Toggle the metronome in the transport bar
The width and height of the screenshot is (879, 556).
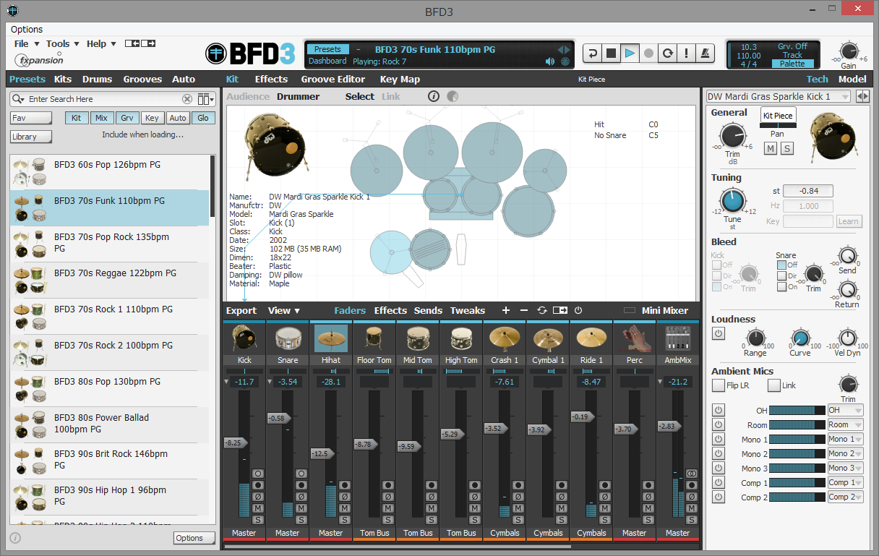click(x=705, y=53)
